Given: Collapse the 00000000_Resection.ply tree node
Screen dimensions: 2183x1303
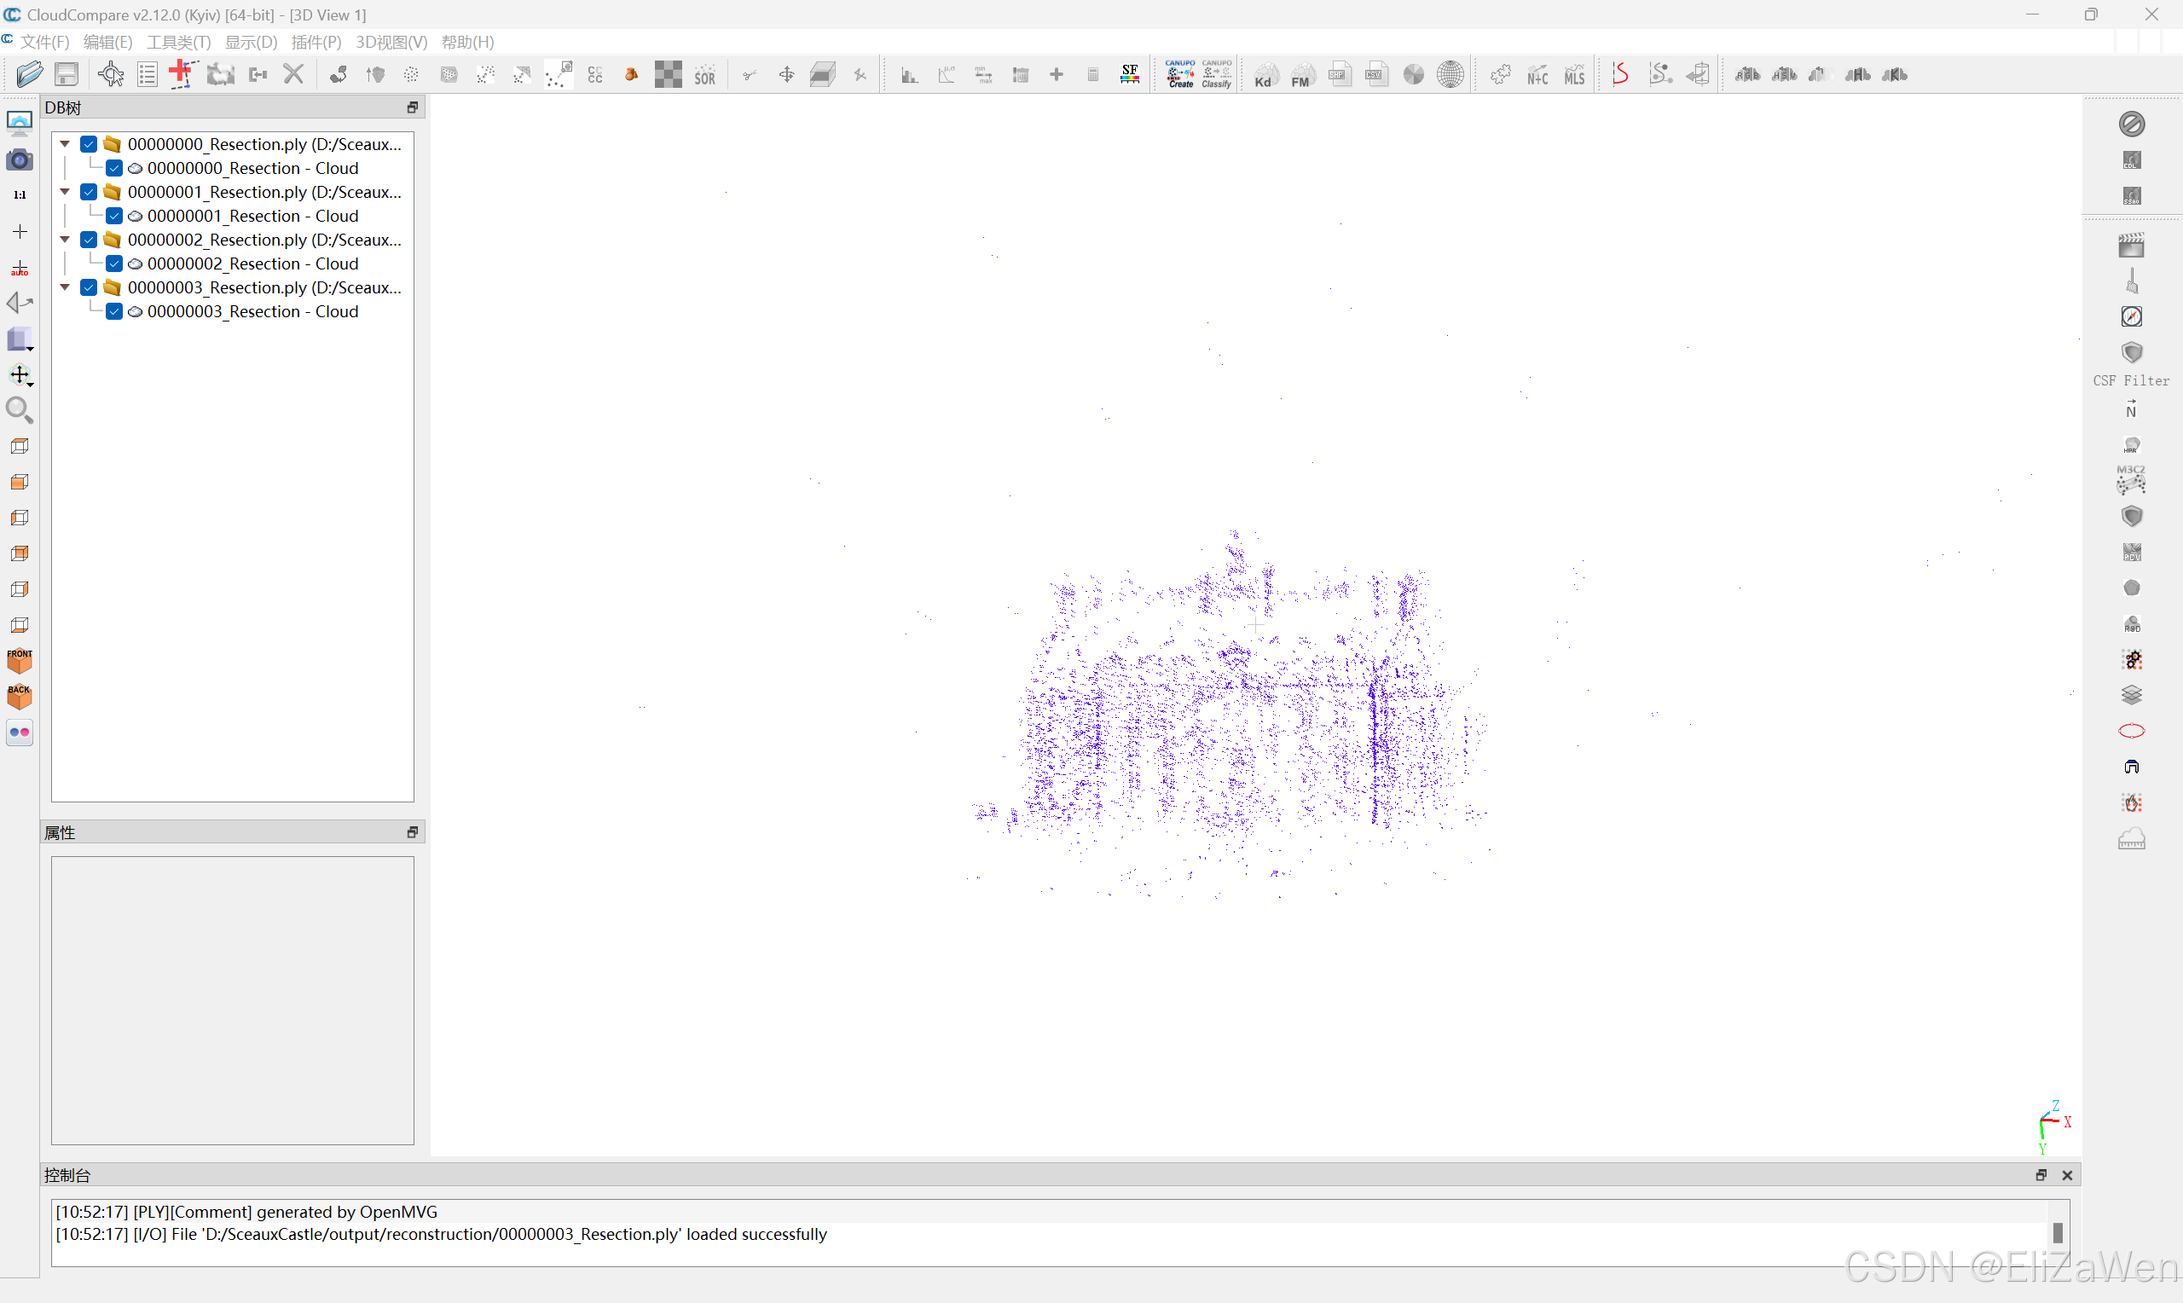Looking at the screenshot, I should pyautogui.click(x=65, y=144).
